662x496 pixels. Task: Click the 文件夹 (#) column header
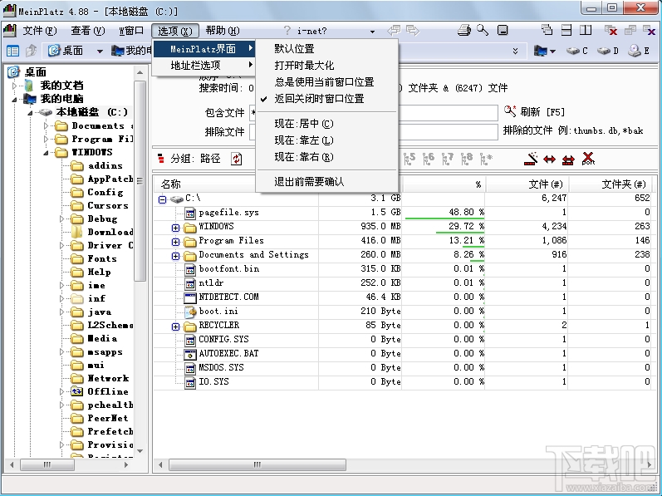click(x=611, y=184)
